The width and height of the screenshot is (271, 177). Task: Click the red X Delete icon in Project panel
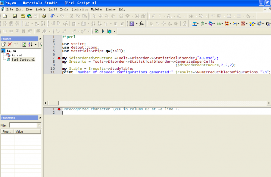click(10, 44)
